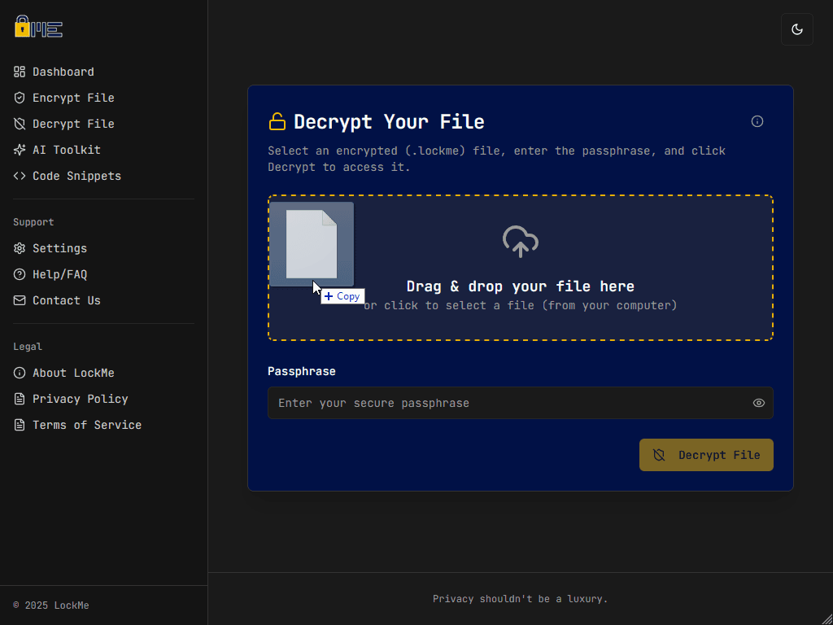Screen dimensions: 833x625
Task: Click the Terms of Service document icon
Action: coord(20,425)
